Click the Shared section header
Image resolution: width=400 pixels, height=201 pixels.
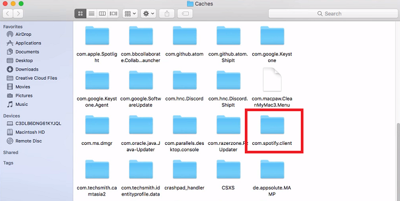point(11,152)
